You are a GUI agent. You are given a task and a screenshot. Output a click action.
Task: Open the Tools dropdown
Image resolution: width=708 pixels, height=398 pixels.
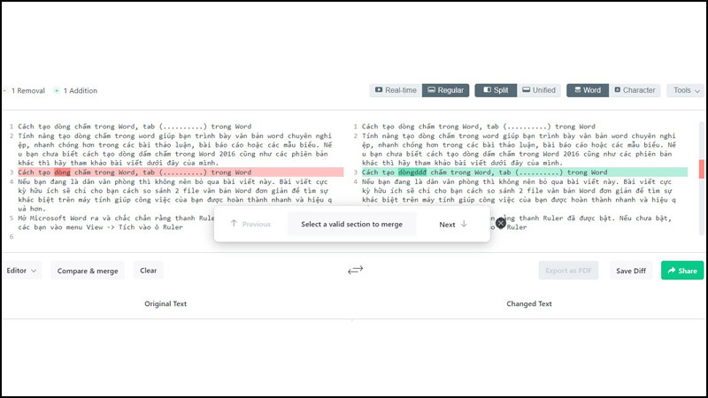(686, 90)
